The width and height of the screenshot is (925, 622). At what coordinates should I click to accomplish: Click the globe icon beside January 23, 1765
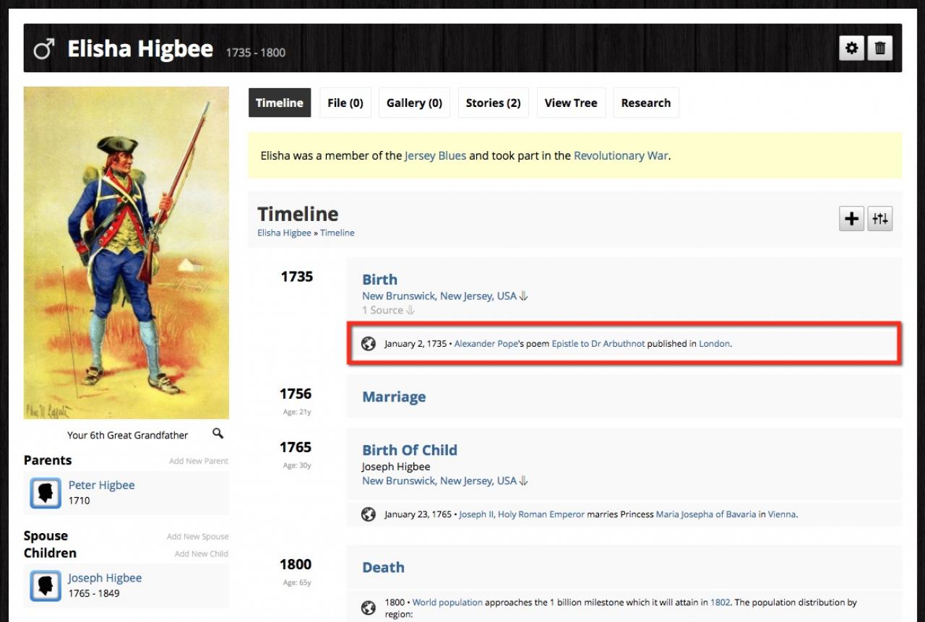pyautogui.click(x=369, y=514)
